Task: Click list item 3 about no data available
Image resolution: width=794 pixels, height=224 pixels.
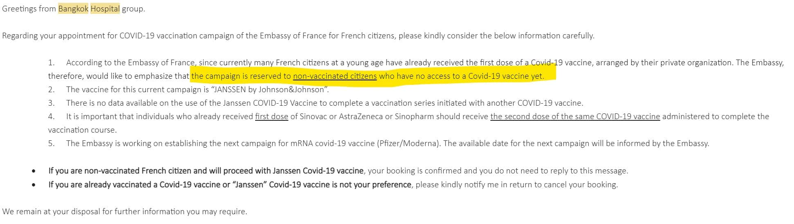Action: 316,103
